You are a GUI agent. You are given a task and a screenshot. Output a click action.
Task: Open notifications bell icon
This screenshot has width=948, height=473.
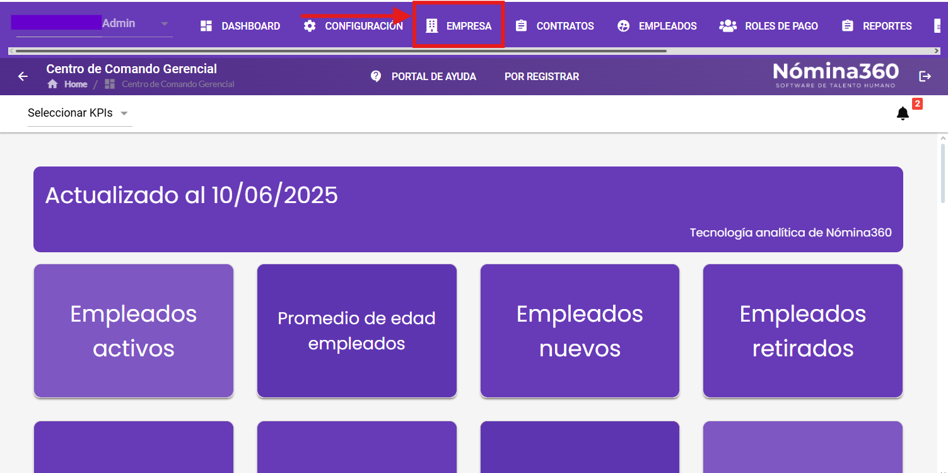pos(903,114)
